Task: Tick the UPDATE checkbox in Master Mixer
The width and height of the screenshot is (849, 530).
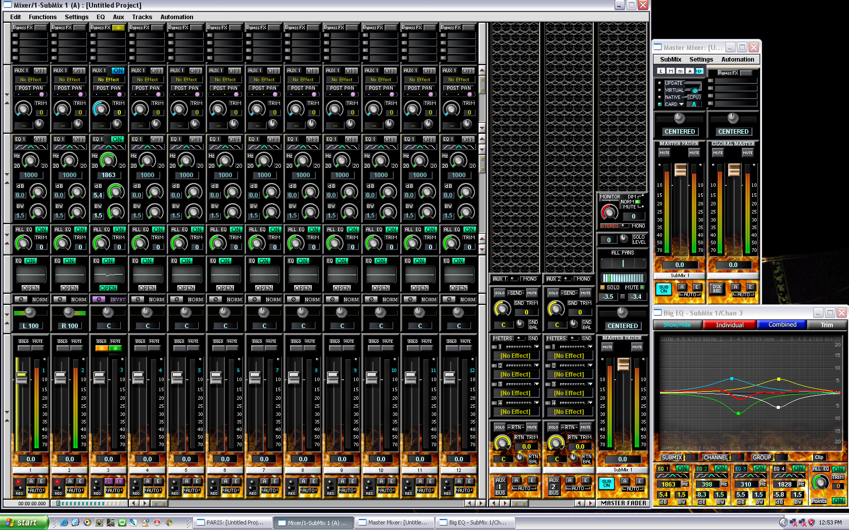Action: (x=659, y=83)
